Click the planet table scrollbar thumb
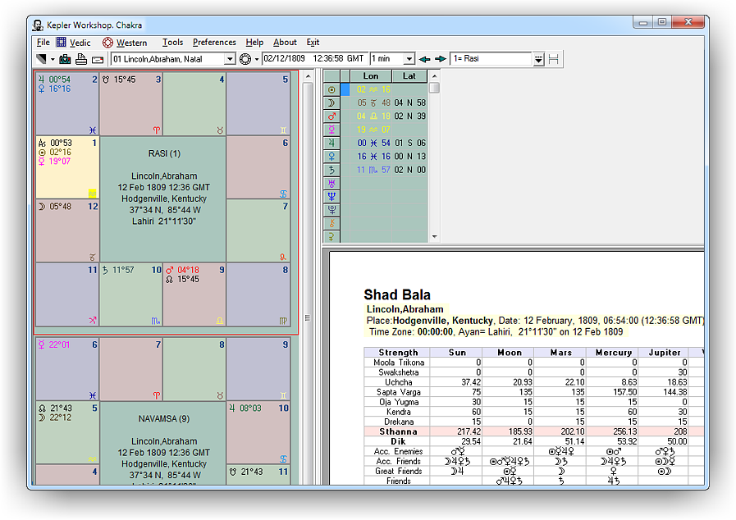Screen dimensions: 736x520 pos(434,88)
